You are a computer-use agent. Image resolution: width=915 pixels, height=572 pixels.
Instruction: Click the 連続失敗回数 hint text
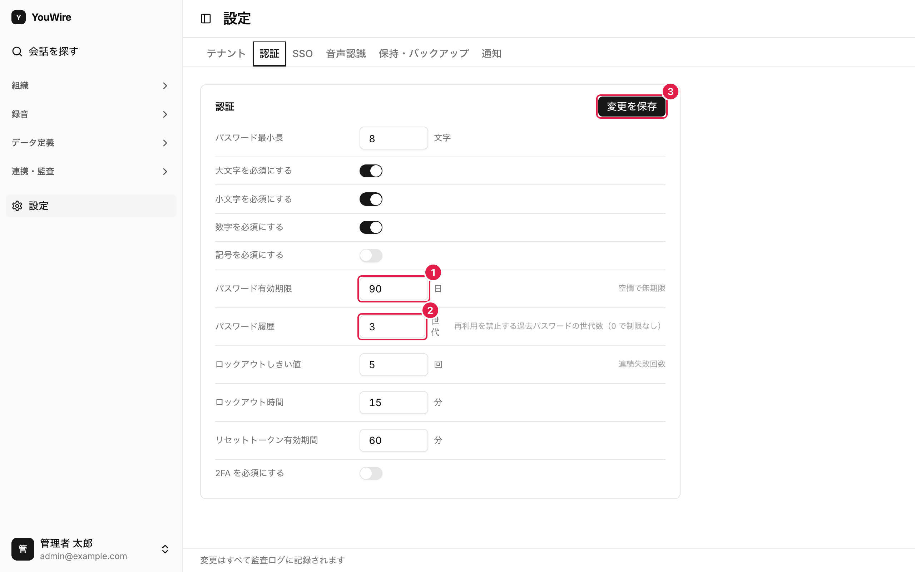click(642, 364)
